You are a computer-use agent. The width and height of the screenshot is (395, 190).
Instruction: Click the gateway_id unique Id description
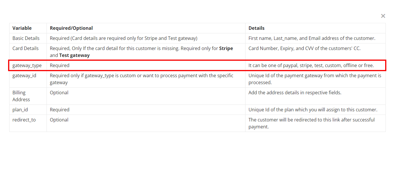[315, 79]
